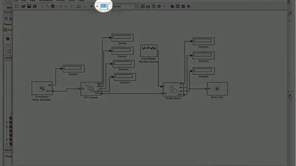Image resolution: width=296 pixels, height=166 pixels.
Task: Paste using the clipboard toolbar icon
Action: 53,6
